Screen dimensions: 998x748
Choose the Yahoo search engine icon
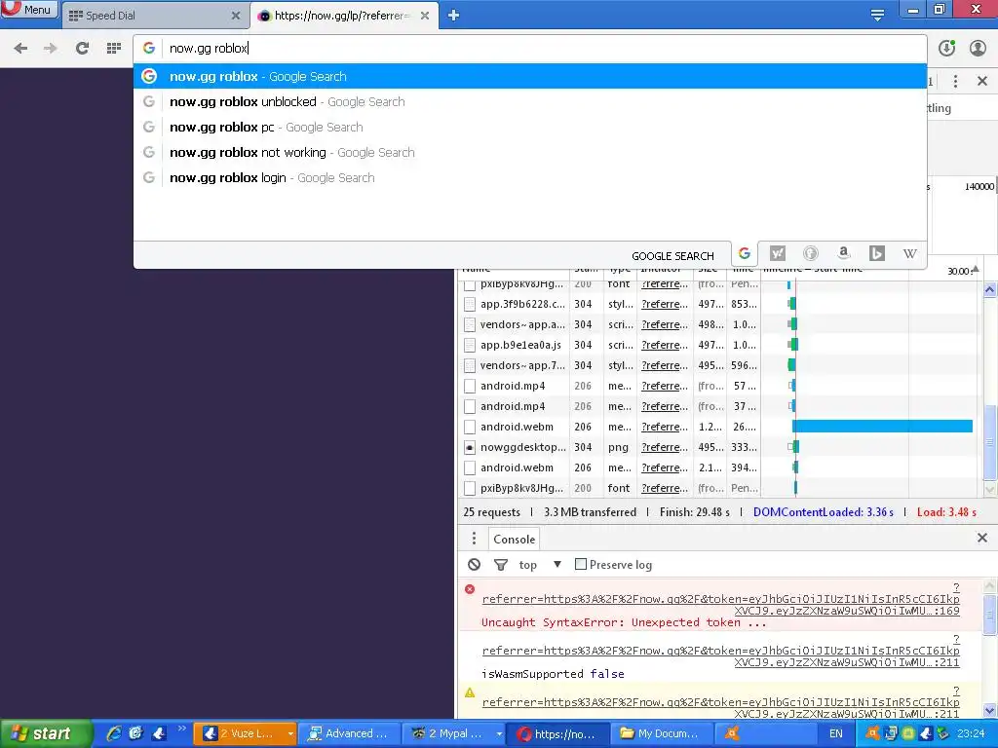(x=777, y=254)
